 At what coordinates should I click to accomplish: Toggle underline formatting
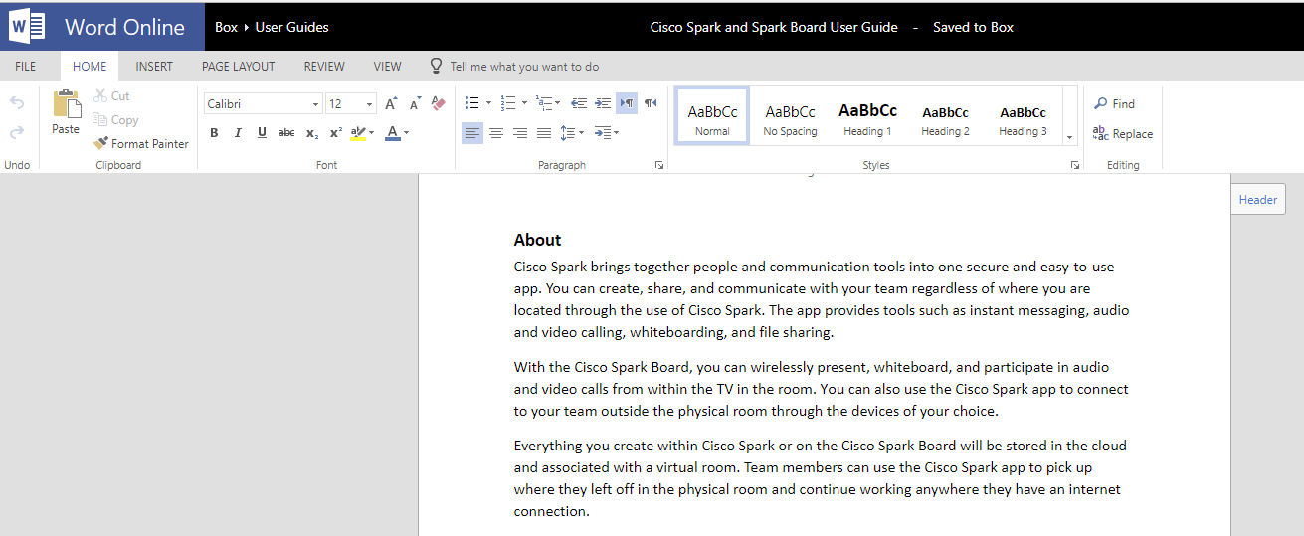pos(262,133)
